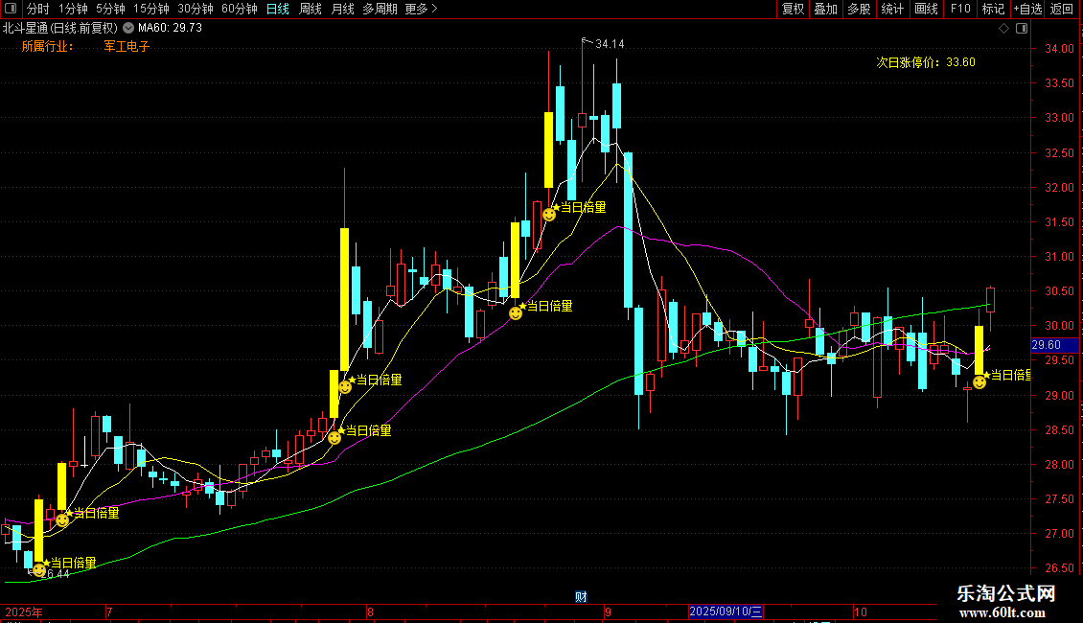The height and width of the screenshot is (623, 1083).
Task: Click 返回 to go back
Action: click(x=1062, y=9)
